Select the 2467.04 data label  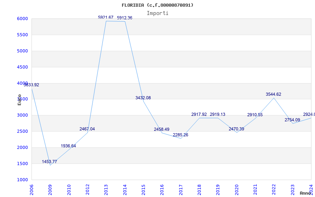point(87,129)
